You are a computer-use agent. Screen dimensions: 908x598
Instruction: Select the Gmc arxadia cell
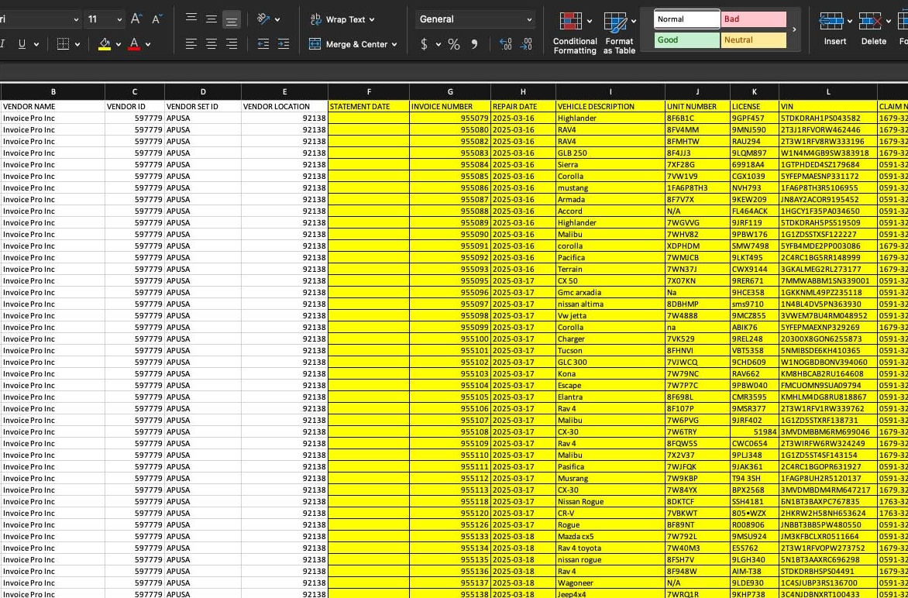[610, 292]
